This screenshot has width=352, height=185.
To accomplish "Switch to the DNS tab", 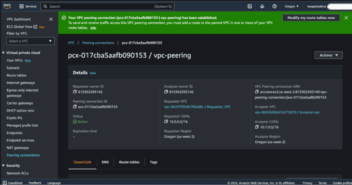I will point(105,162).
